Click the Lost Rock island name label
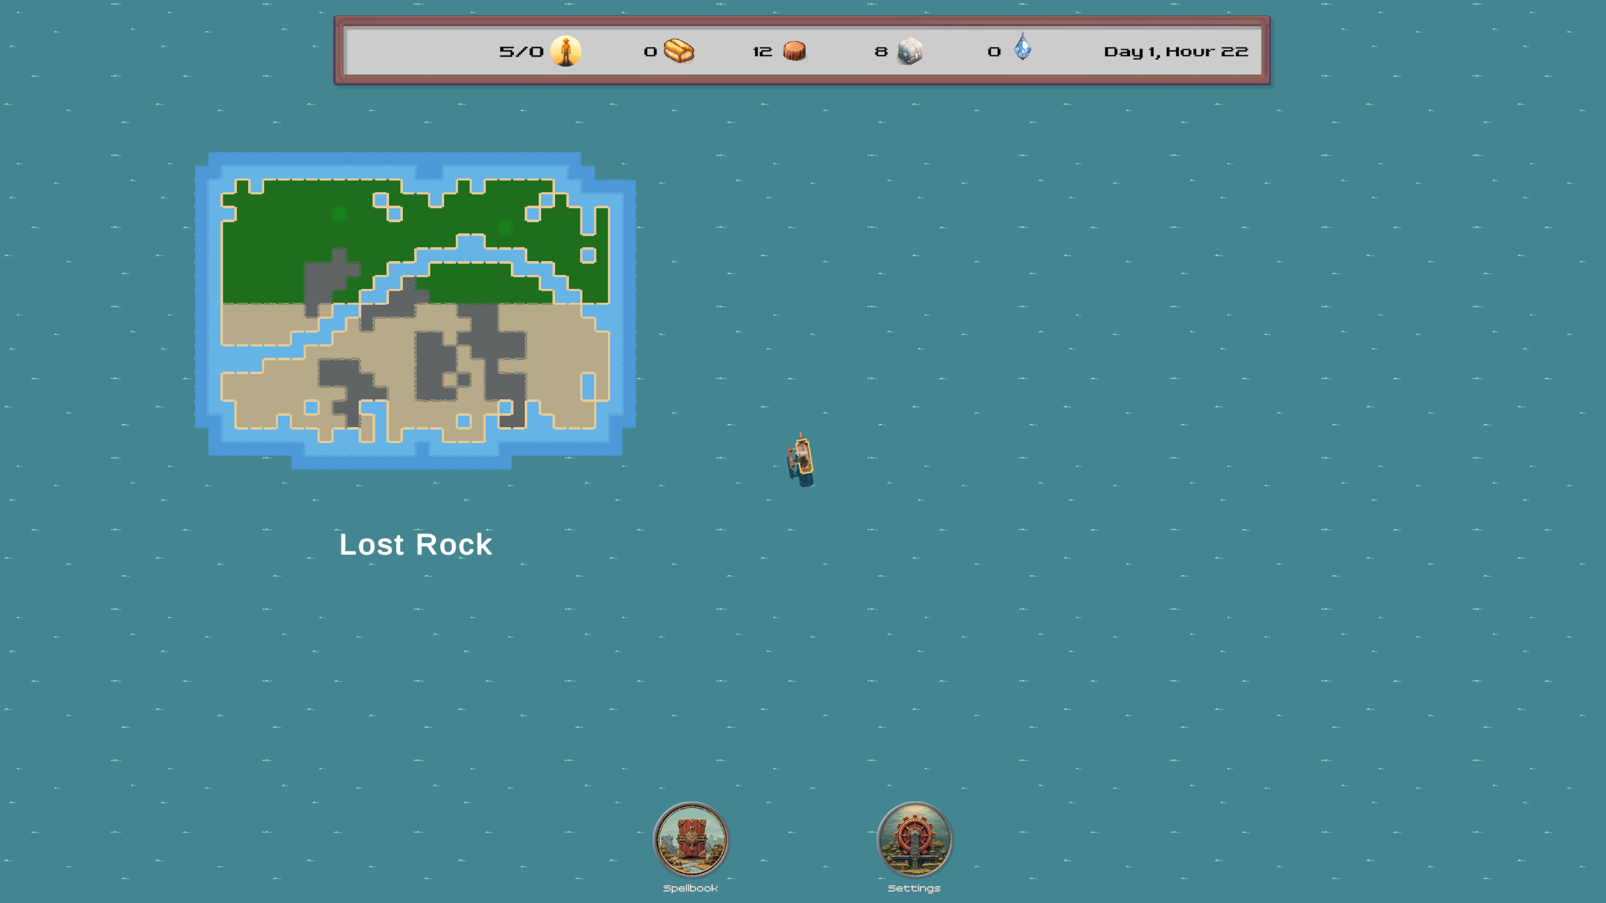Screen dimensions: 1606x903 click(x=416, y=544)
